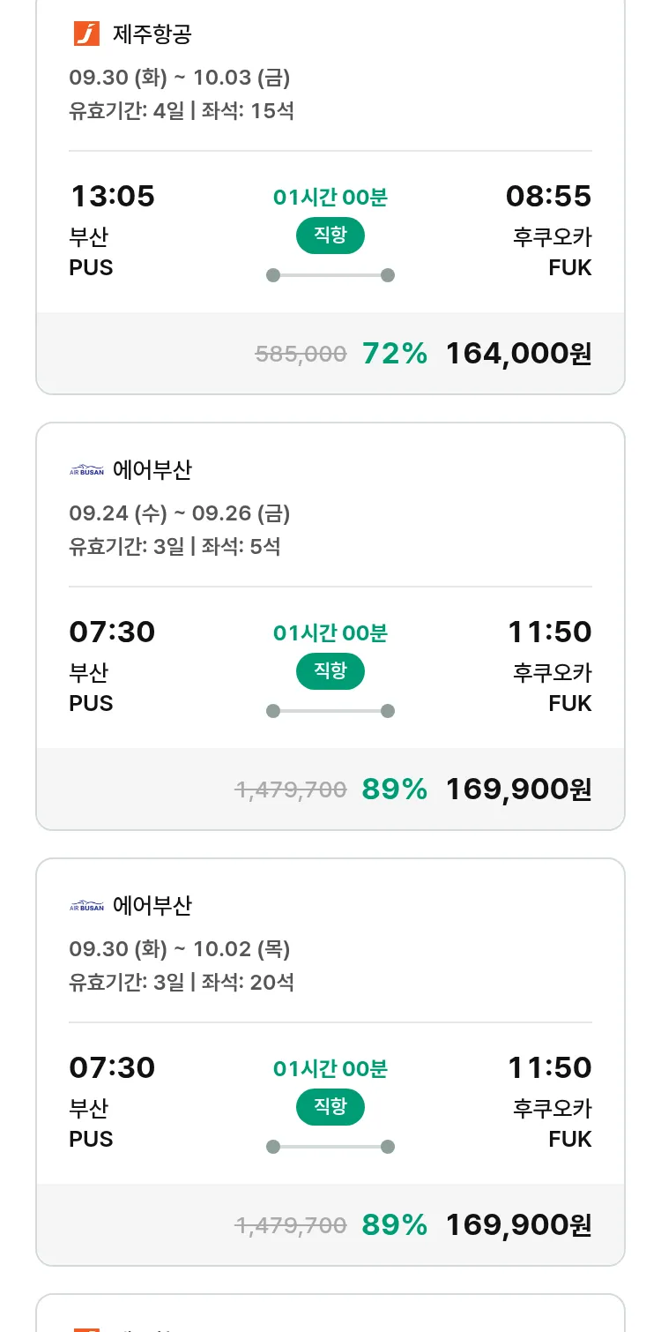
Task: Click the 09.30 (화) ~ 10.02 (목) date range
Action: (x=179, y=949)
